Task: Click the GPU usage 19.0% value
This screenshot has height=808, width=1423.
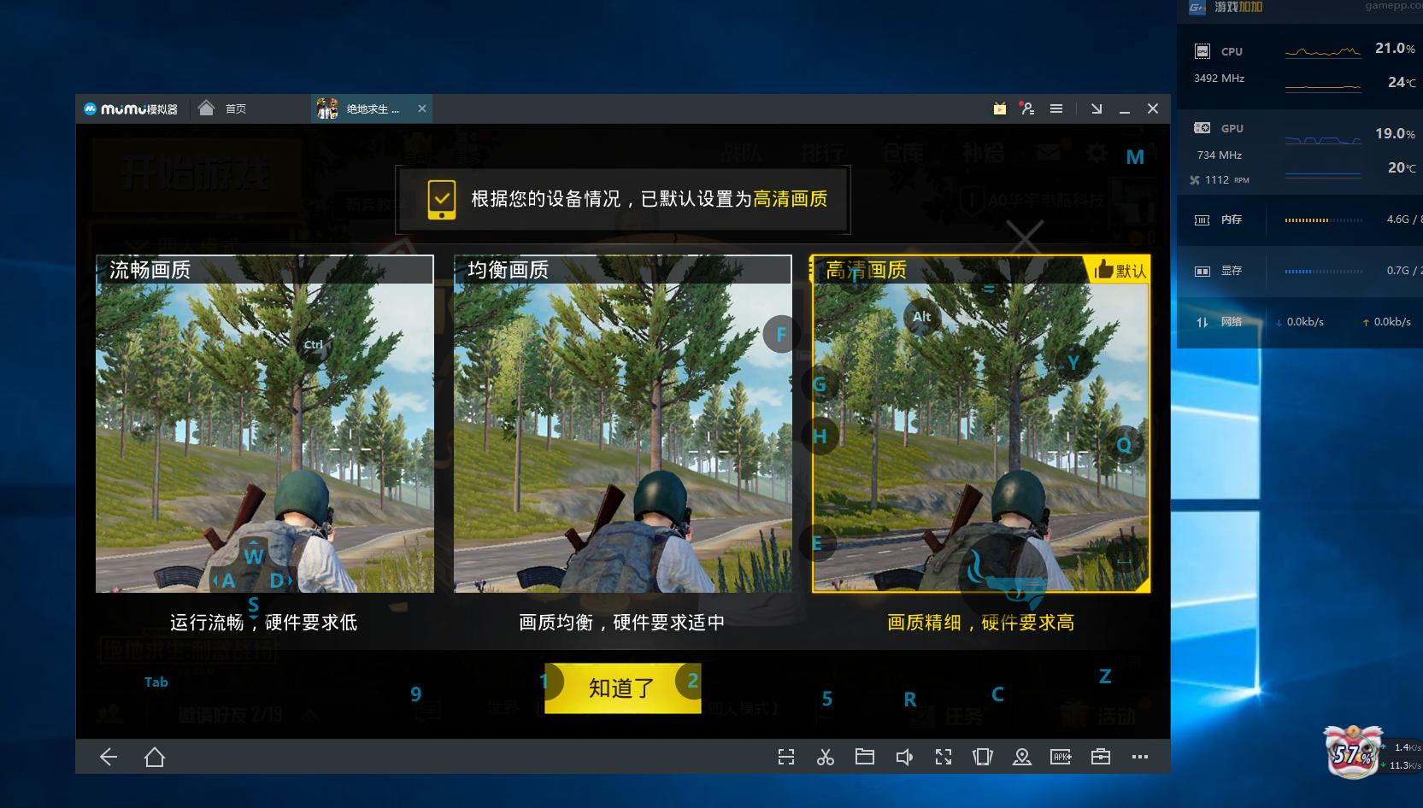Action: (1395, 134)
